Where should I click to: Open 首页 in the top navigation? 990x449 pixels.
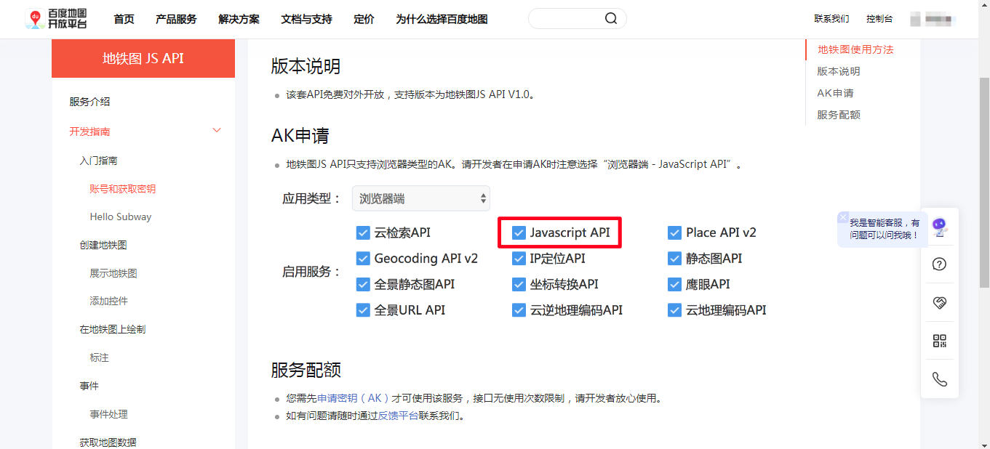[x=124, y=19]
